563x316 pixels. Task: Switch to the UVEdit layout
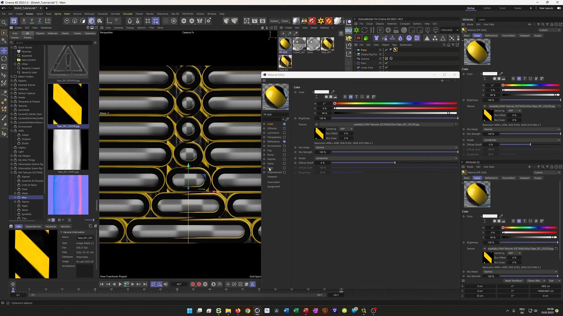tap(487, 8)
